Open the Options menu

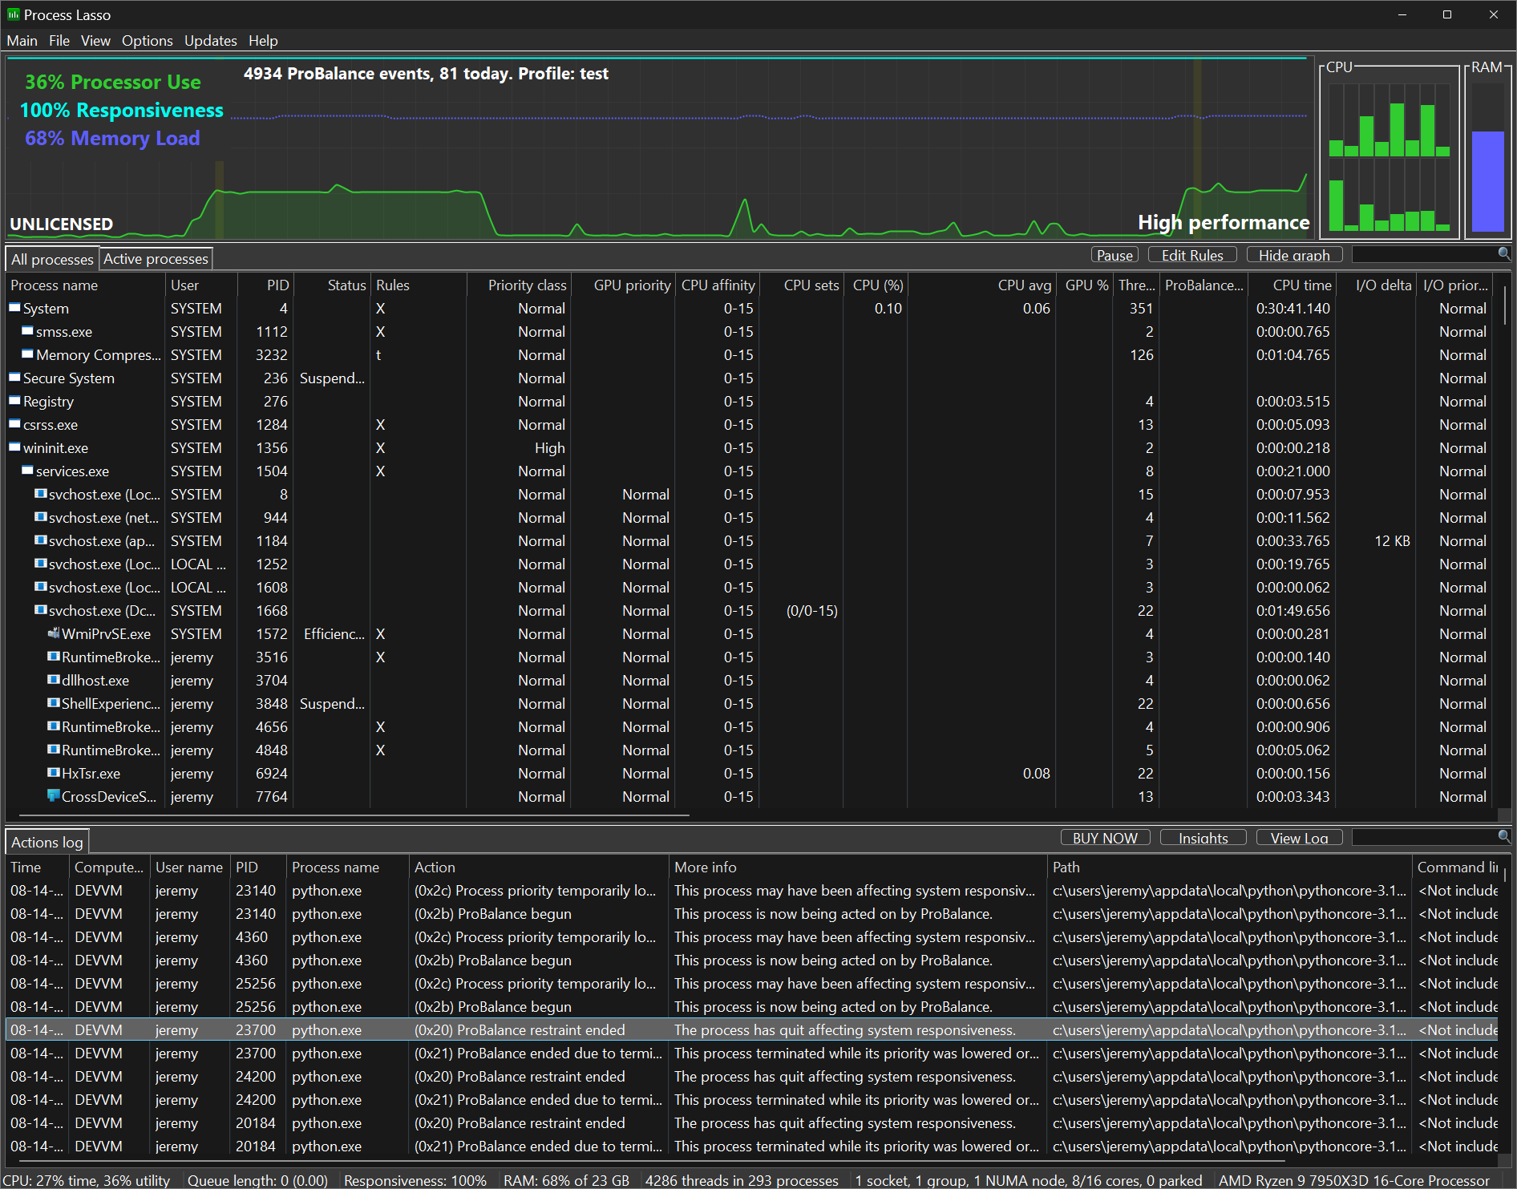[x=148, y=41]
